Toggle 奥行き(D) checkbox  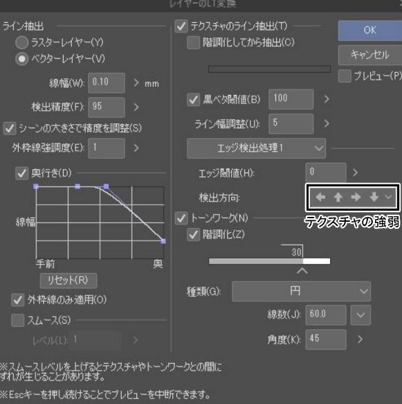point(21,173)
